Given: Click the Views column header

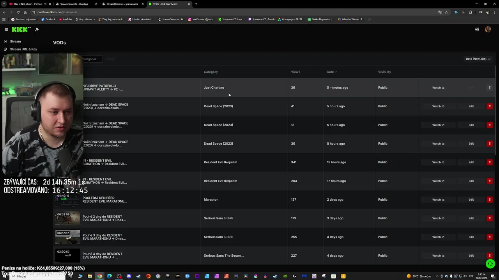Looking at the screenshot, I should coord(295,72).
